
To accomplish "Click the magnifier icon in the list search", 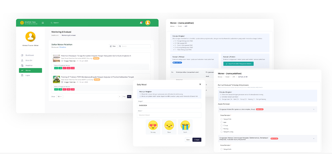I will coord(120,46).
